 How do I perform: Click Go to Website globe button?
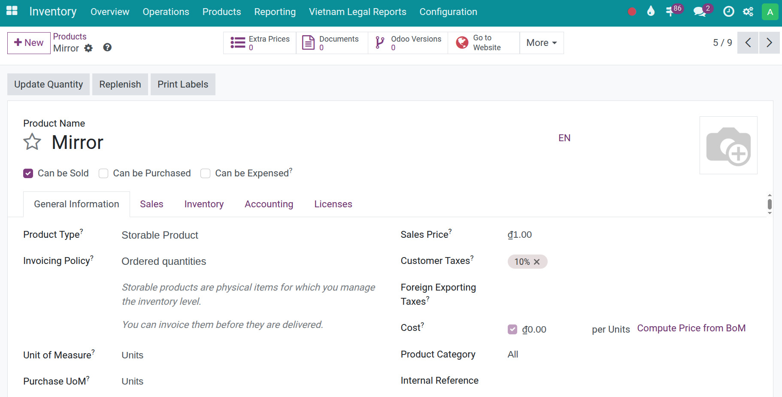(484, 43)
